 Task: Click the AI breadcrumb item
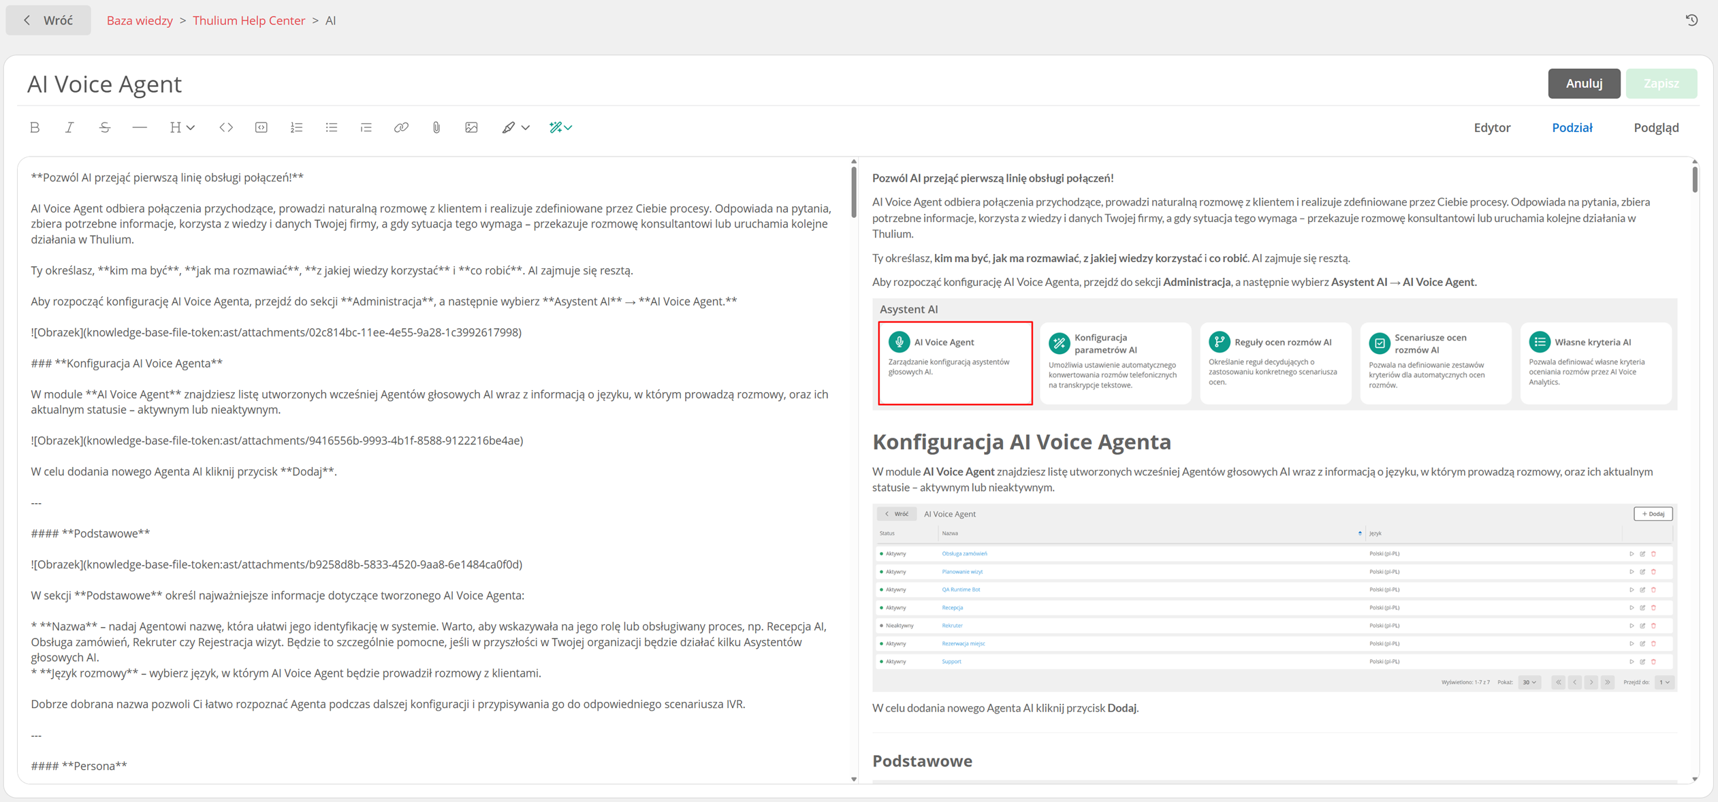[x=330, y=20]
